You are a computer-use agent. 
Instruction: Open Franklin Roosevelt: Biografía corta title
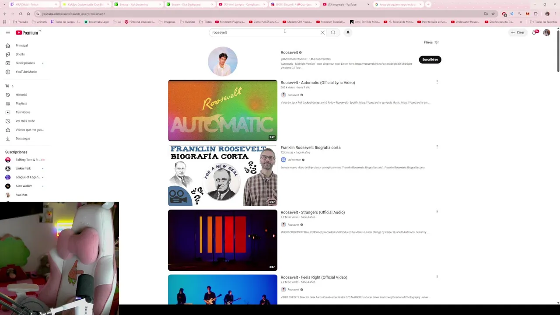pyautogui.click(x=311, y=148)
